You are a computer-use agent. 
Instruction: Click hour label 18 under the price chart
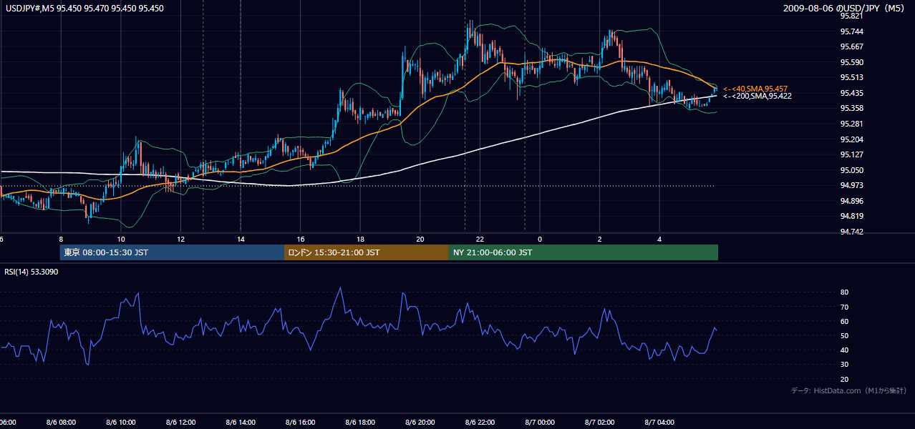[361, 240]
